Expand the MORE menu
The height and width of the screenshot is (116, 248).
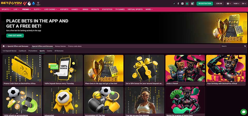(149, 10)
